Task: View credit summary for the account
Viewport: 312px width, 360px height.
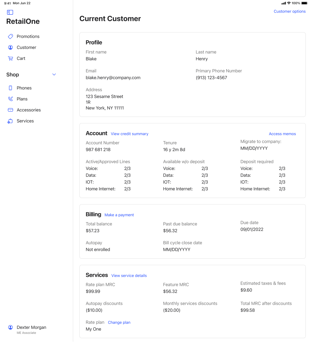Action: [x=129, y=134]
